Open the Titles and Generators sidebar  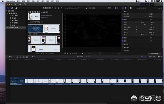click(17, 8)
